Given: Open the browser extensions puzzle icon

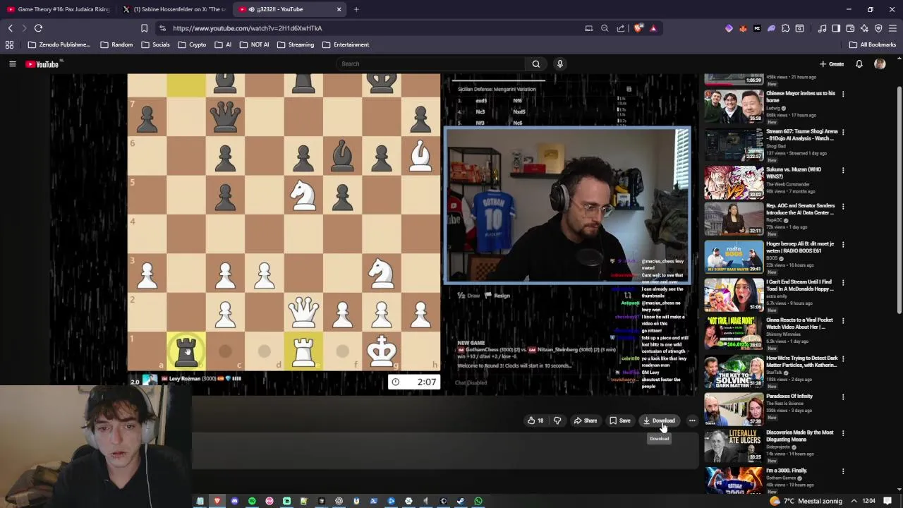Looking at the screenshot, I should point(785,28).
